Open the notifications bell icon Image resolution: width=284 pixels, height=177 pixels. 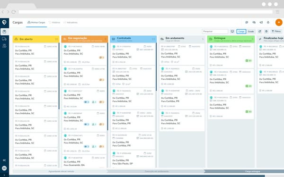(x=268, y=22)
